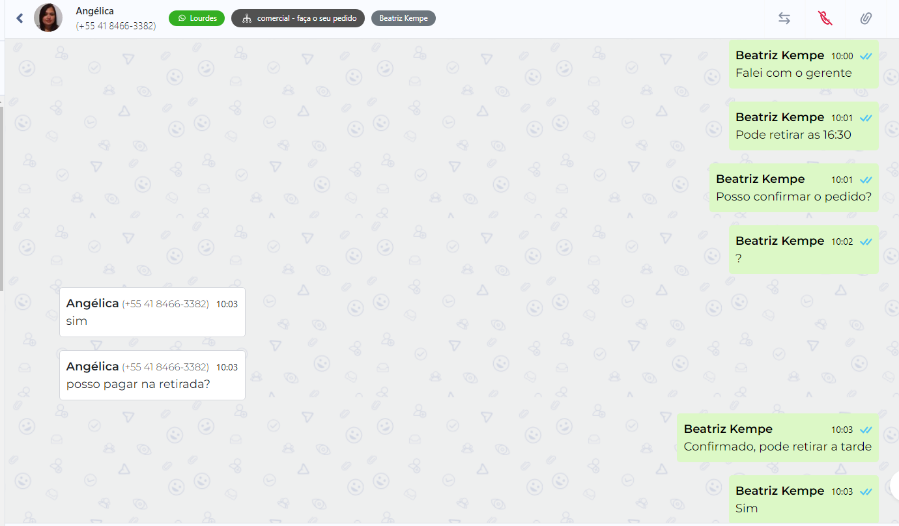Select the Beatriz Kempe agent tag
899x526 pixels.
403,18
